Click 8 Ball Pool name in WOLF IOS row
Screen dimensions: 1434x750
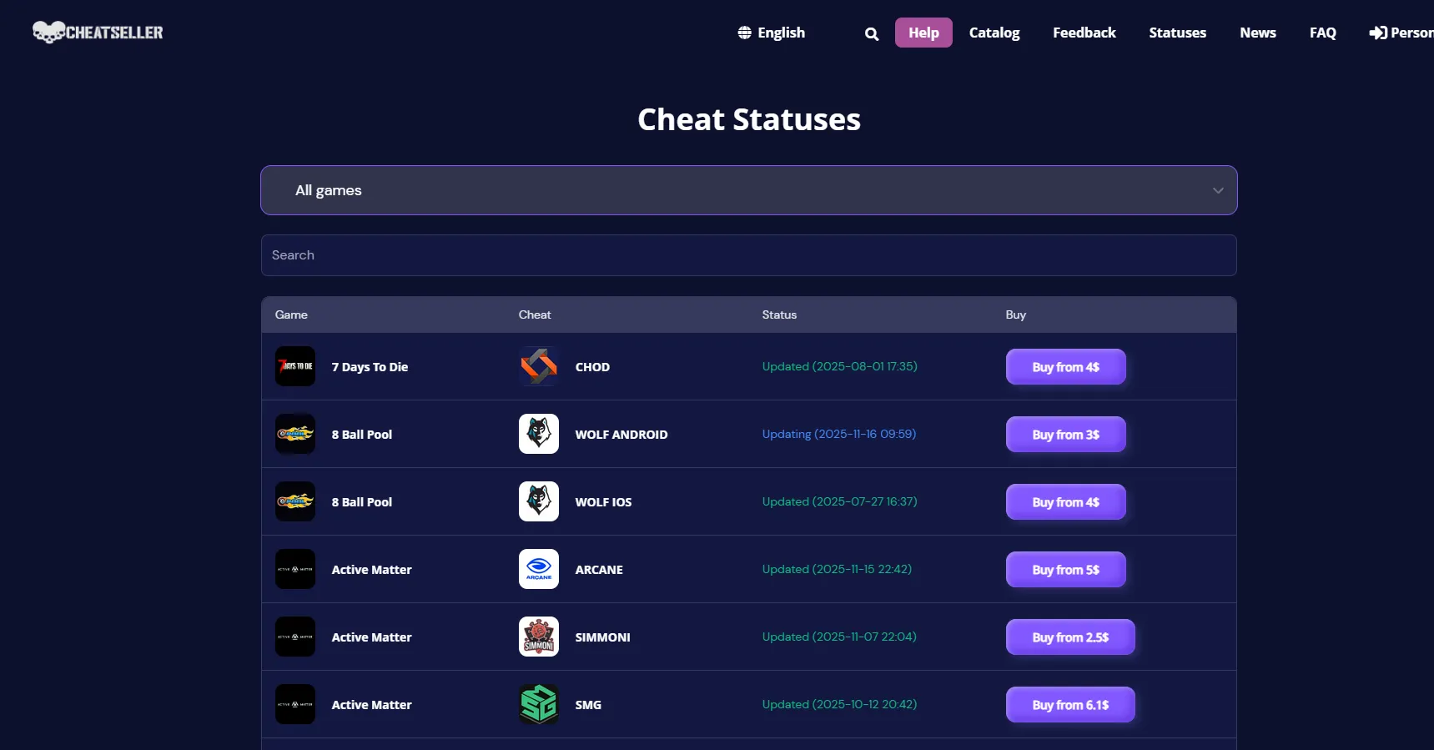362,502
